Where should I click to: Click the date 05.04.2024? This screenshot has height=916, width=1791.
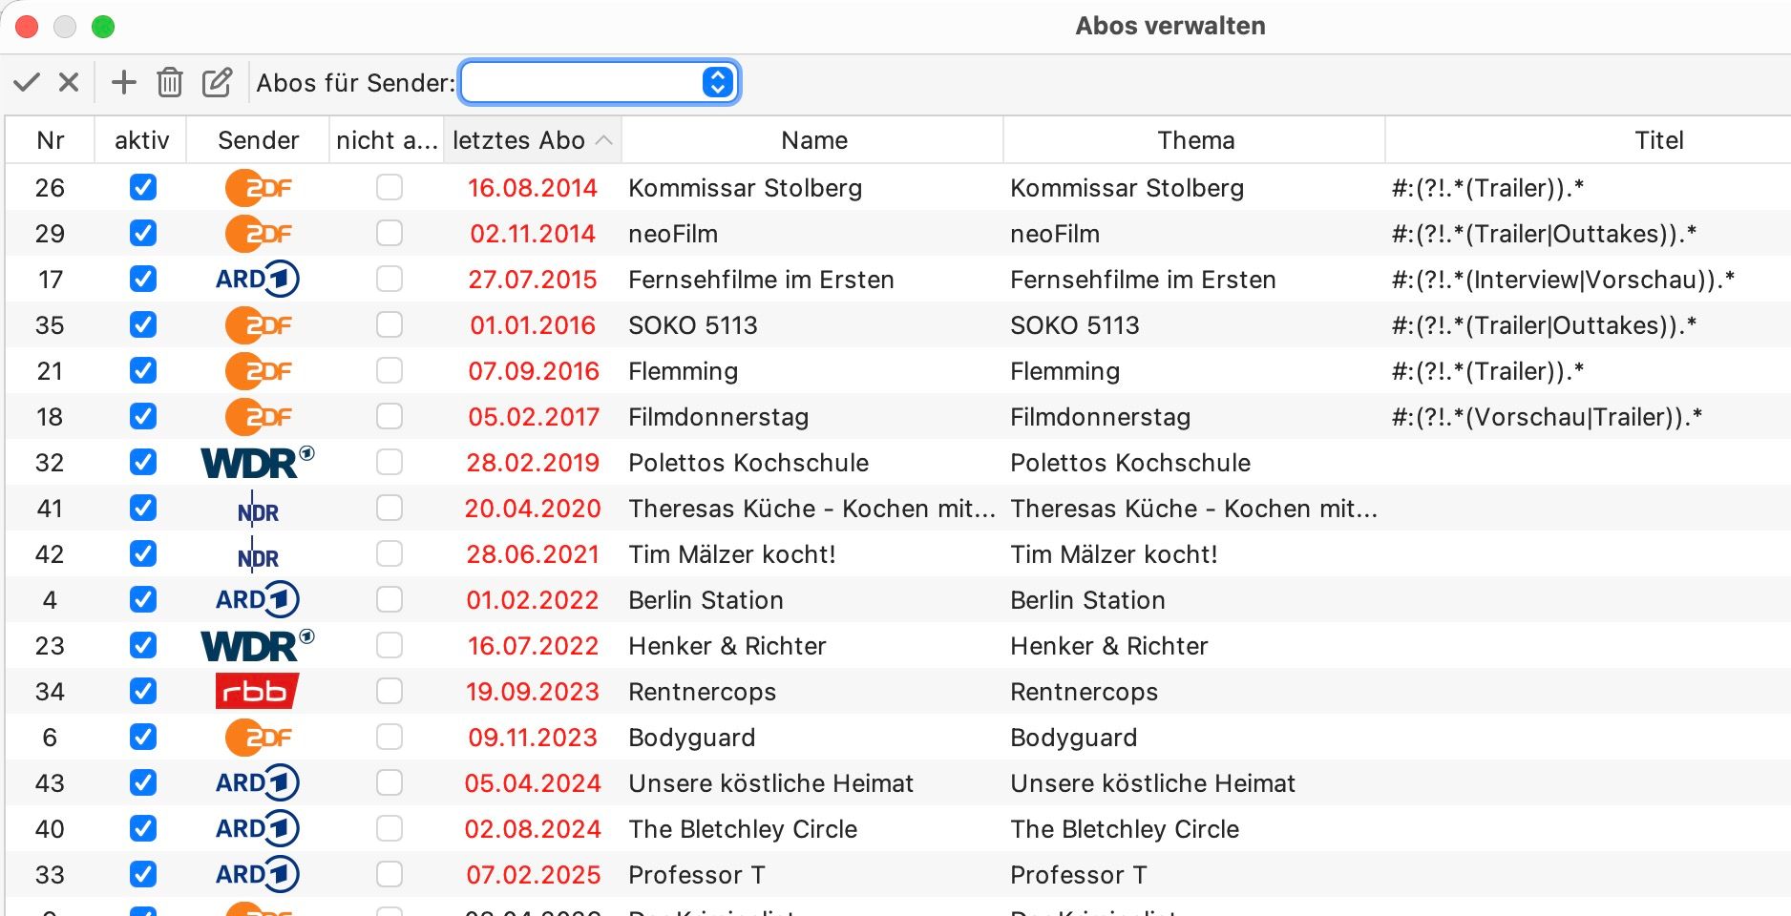click(x=533, y=783)
